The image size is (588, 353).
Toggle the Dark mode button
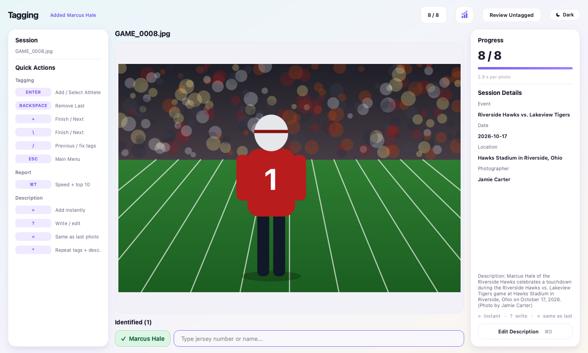565,15
